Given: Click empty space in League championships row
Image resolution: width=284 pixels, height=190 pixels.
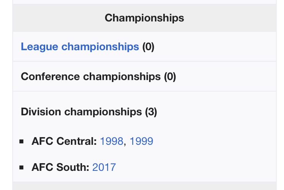Looking at the screenshot, I should tap(214, 47).
